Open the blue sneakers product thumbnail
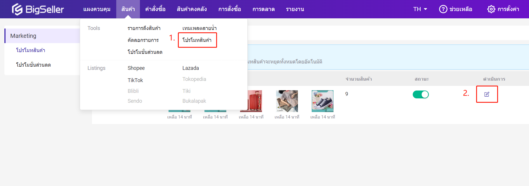Viewport: 529px width, 186px height. (x=322, y=101)
